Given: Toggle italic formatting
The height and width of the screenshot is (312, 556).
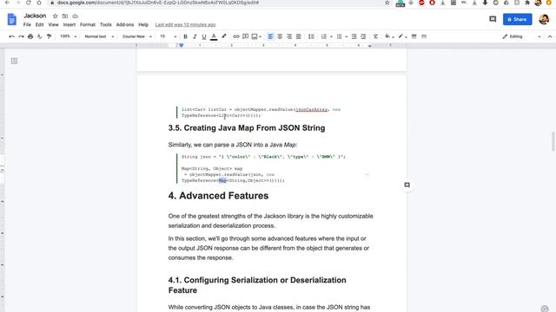Looking at the screenshot, I should 195,36.
